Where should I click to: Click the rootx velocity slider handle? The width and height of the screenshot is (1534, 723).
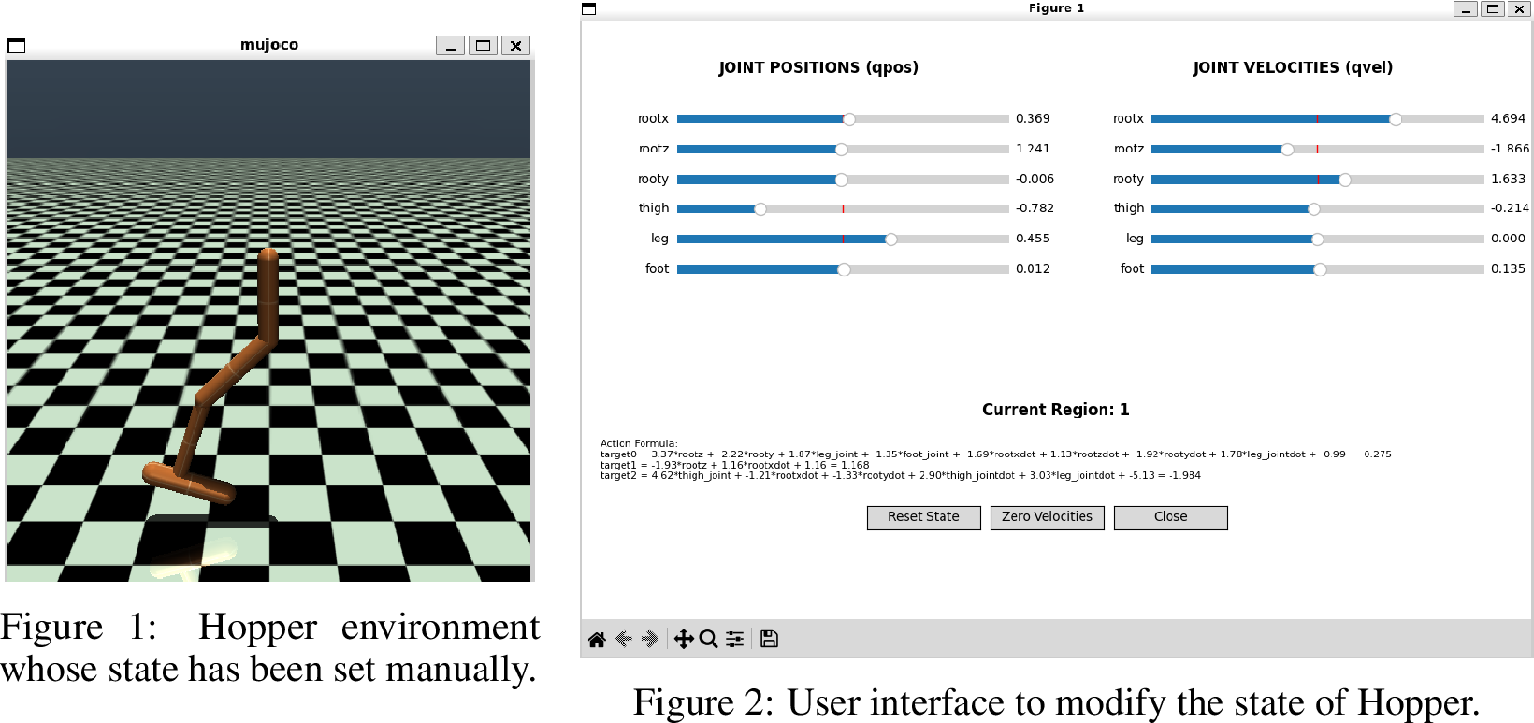(x=1396, y=120)
